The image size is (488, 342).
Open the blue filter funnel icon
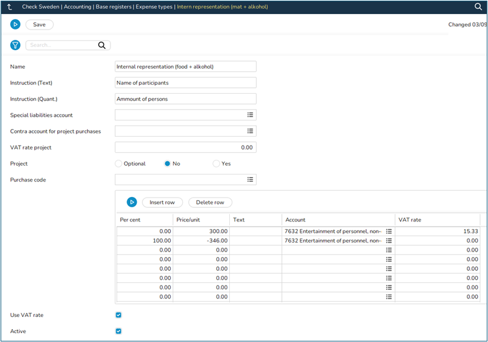pos(15,46)
